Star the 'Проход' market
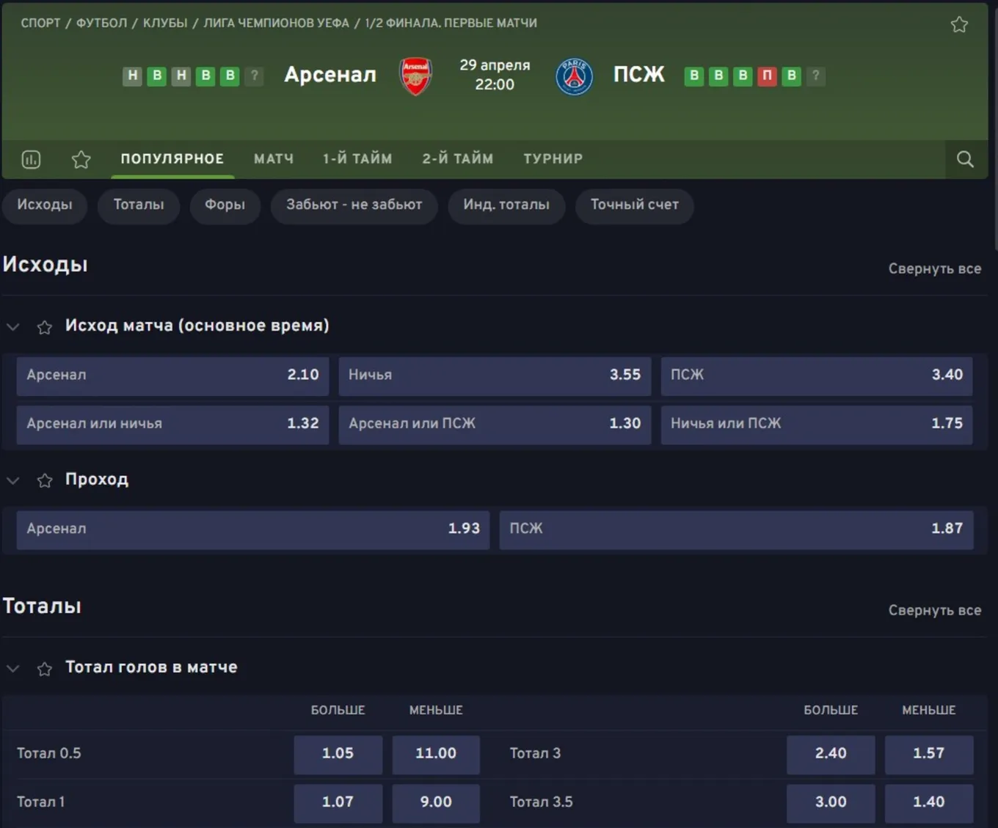Viewport: 998px width, 828px height. (45, 480)
